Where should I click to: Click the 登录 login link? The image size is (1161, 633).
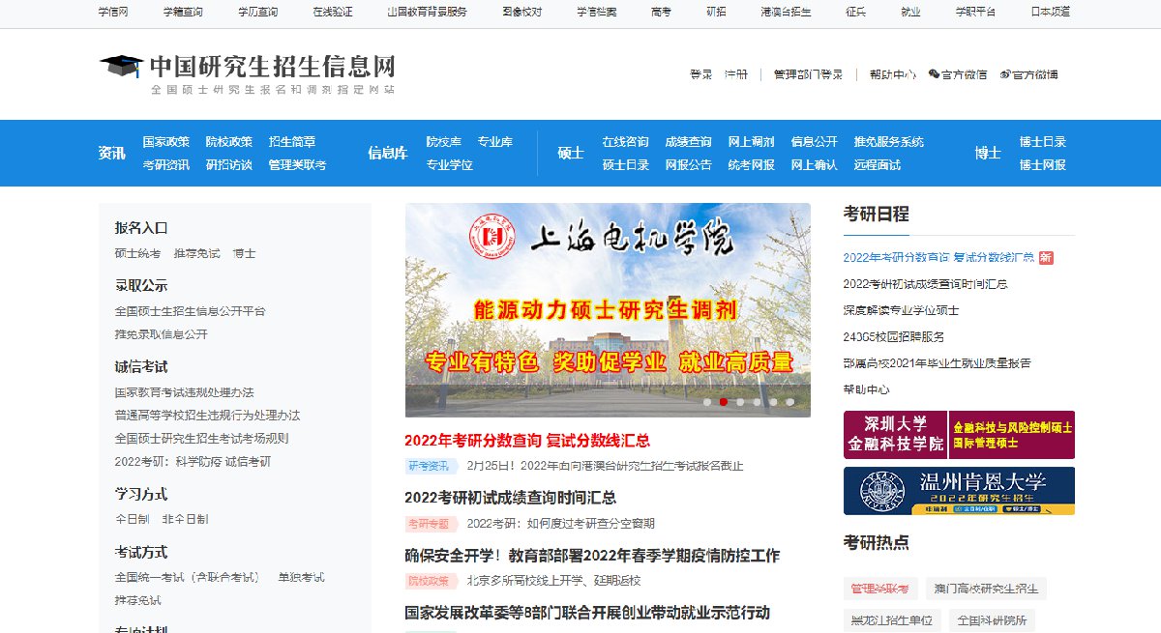coord(700,74)
